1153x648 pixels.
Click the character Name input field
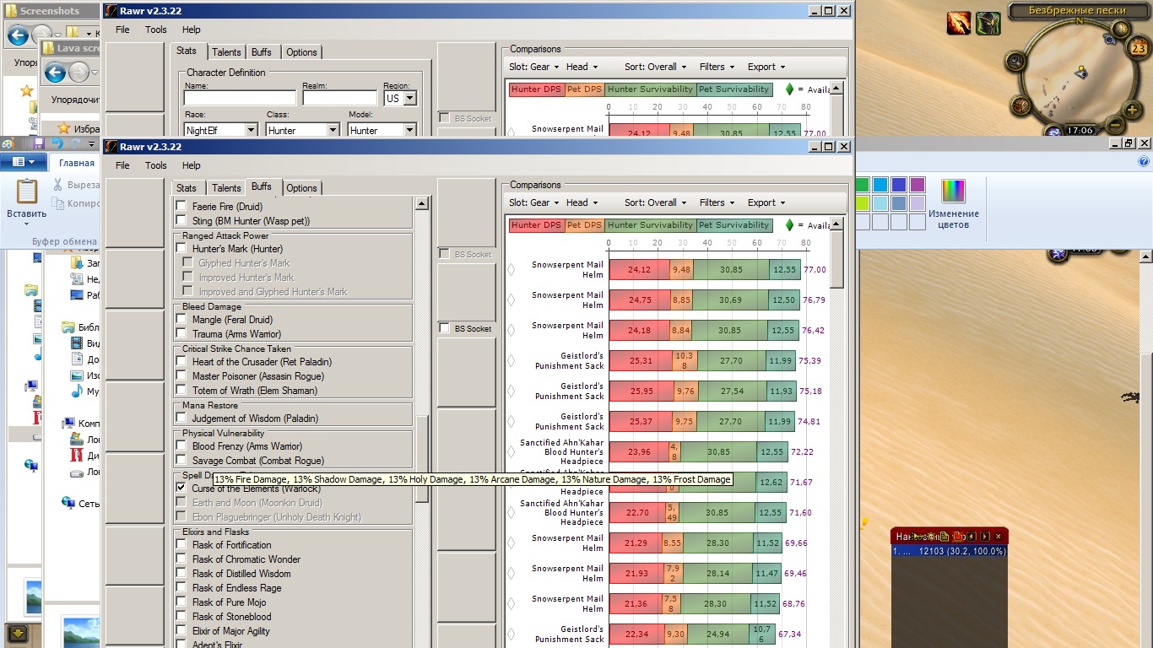point(240,99)
